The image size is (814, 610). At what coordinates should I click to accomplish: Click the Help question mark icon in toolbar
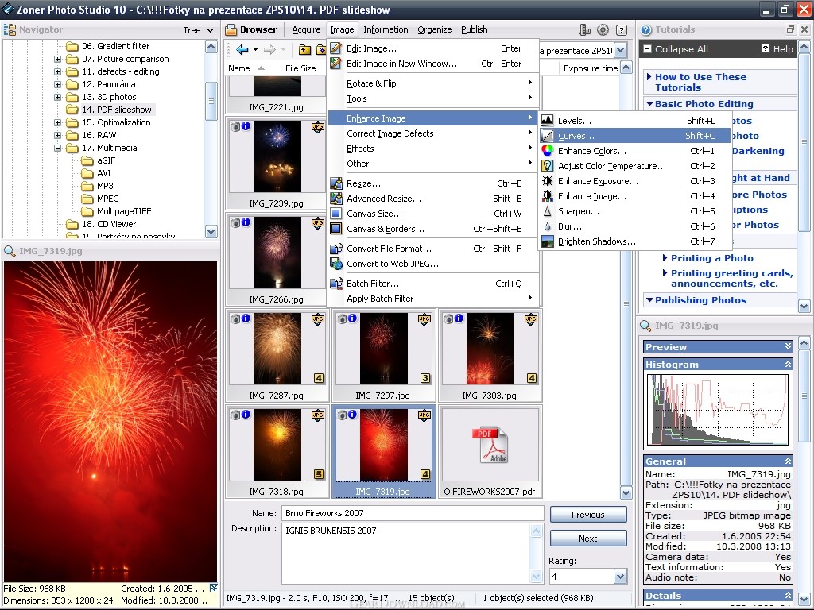(x=622, y=29)
